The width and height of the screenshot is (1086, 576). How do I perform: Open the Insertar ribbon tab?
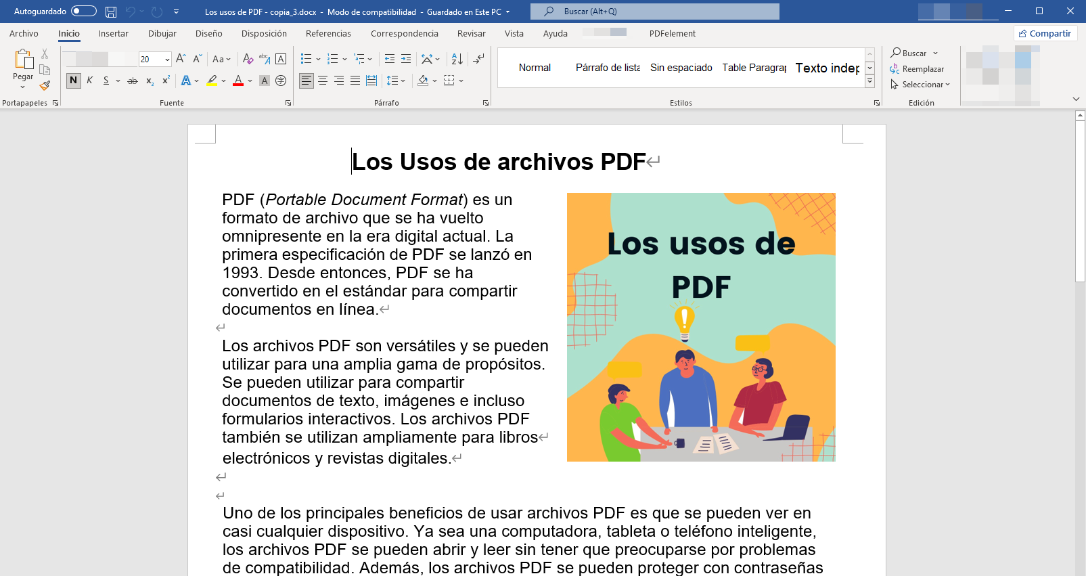(113, 33)
